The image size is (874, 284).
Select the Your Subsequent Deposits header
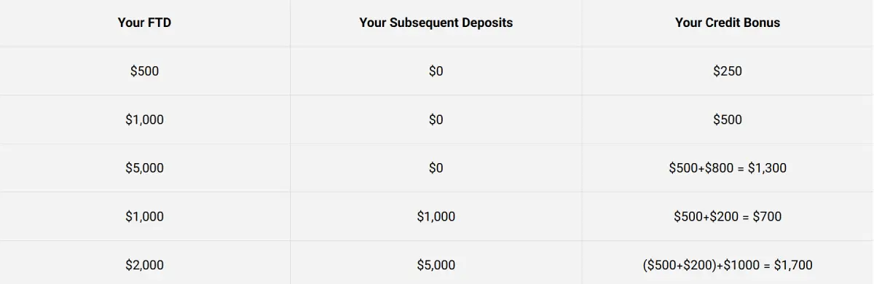coord(436,23)
